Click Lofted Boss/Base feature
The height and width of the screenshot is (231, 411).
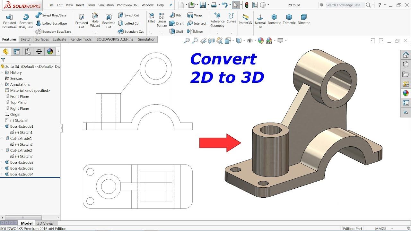[51, 23]
